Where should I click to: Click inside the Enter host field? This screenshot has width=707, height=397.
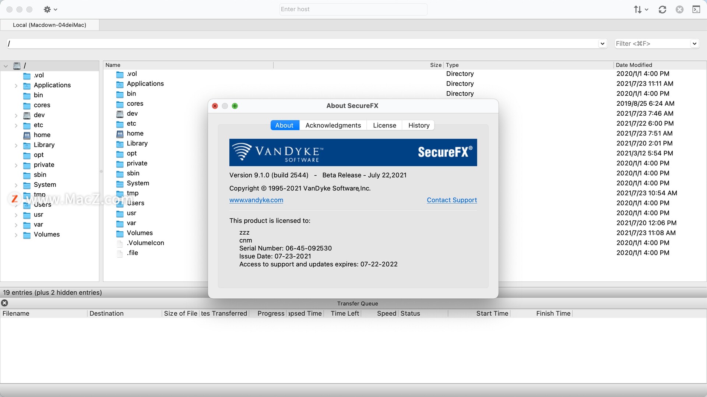click(353, 9)
